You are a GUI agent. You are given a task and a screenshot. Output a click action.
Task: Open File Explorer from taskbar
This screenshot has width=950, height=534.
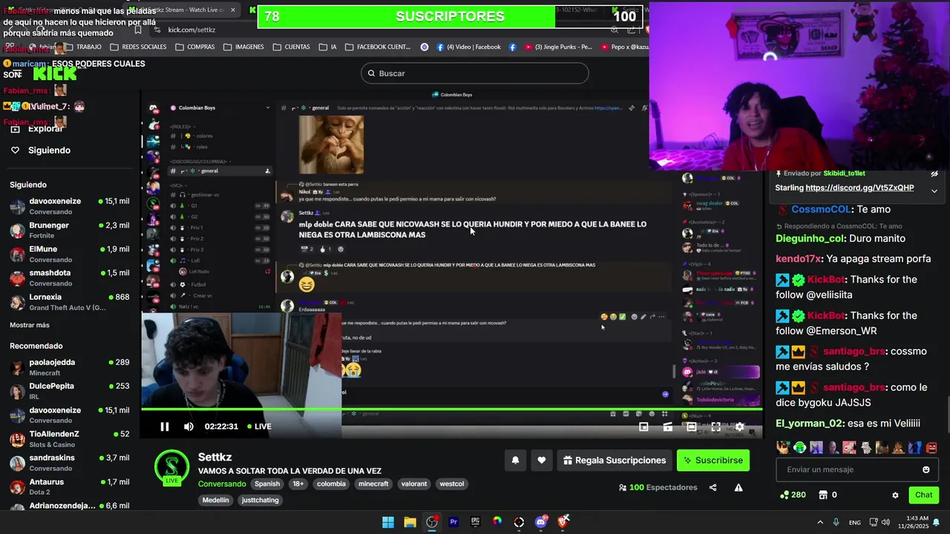(410, 522)
